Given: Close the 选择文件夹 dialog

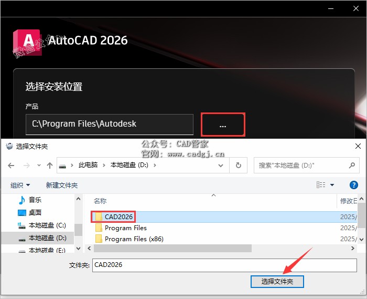Looking at the screenshot, I should pyautogui.click(x=358, y=146).
